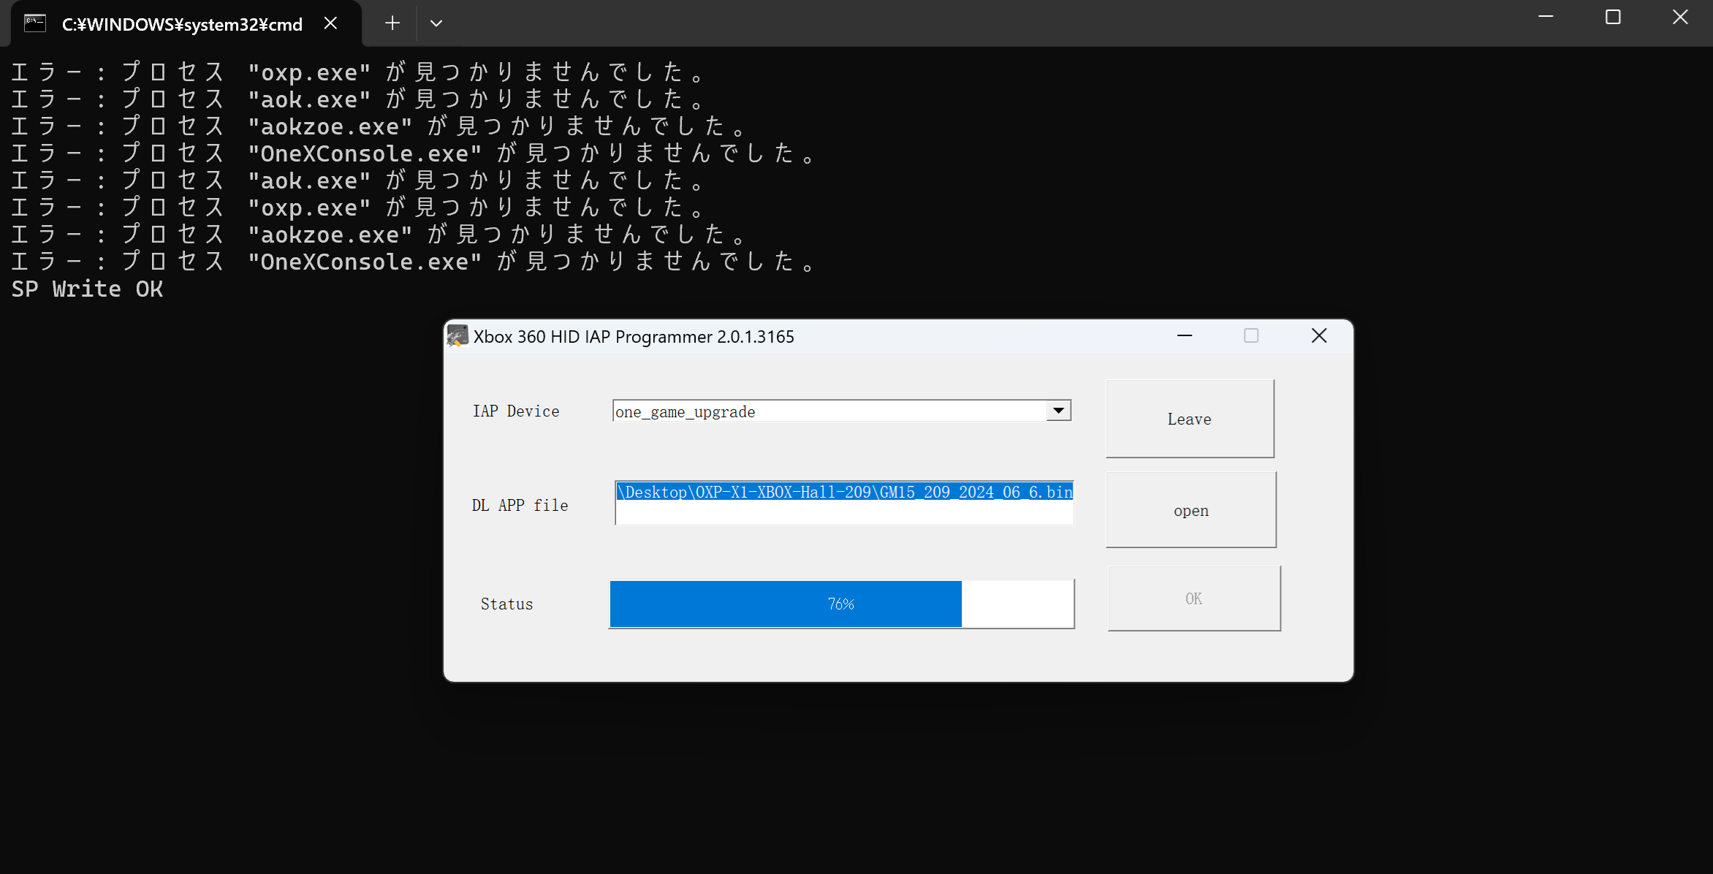This screenshot has width=1713, height=874.
Task: Click the 76% status progress bar
Action: point(841,604)
